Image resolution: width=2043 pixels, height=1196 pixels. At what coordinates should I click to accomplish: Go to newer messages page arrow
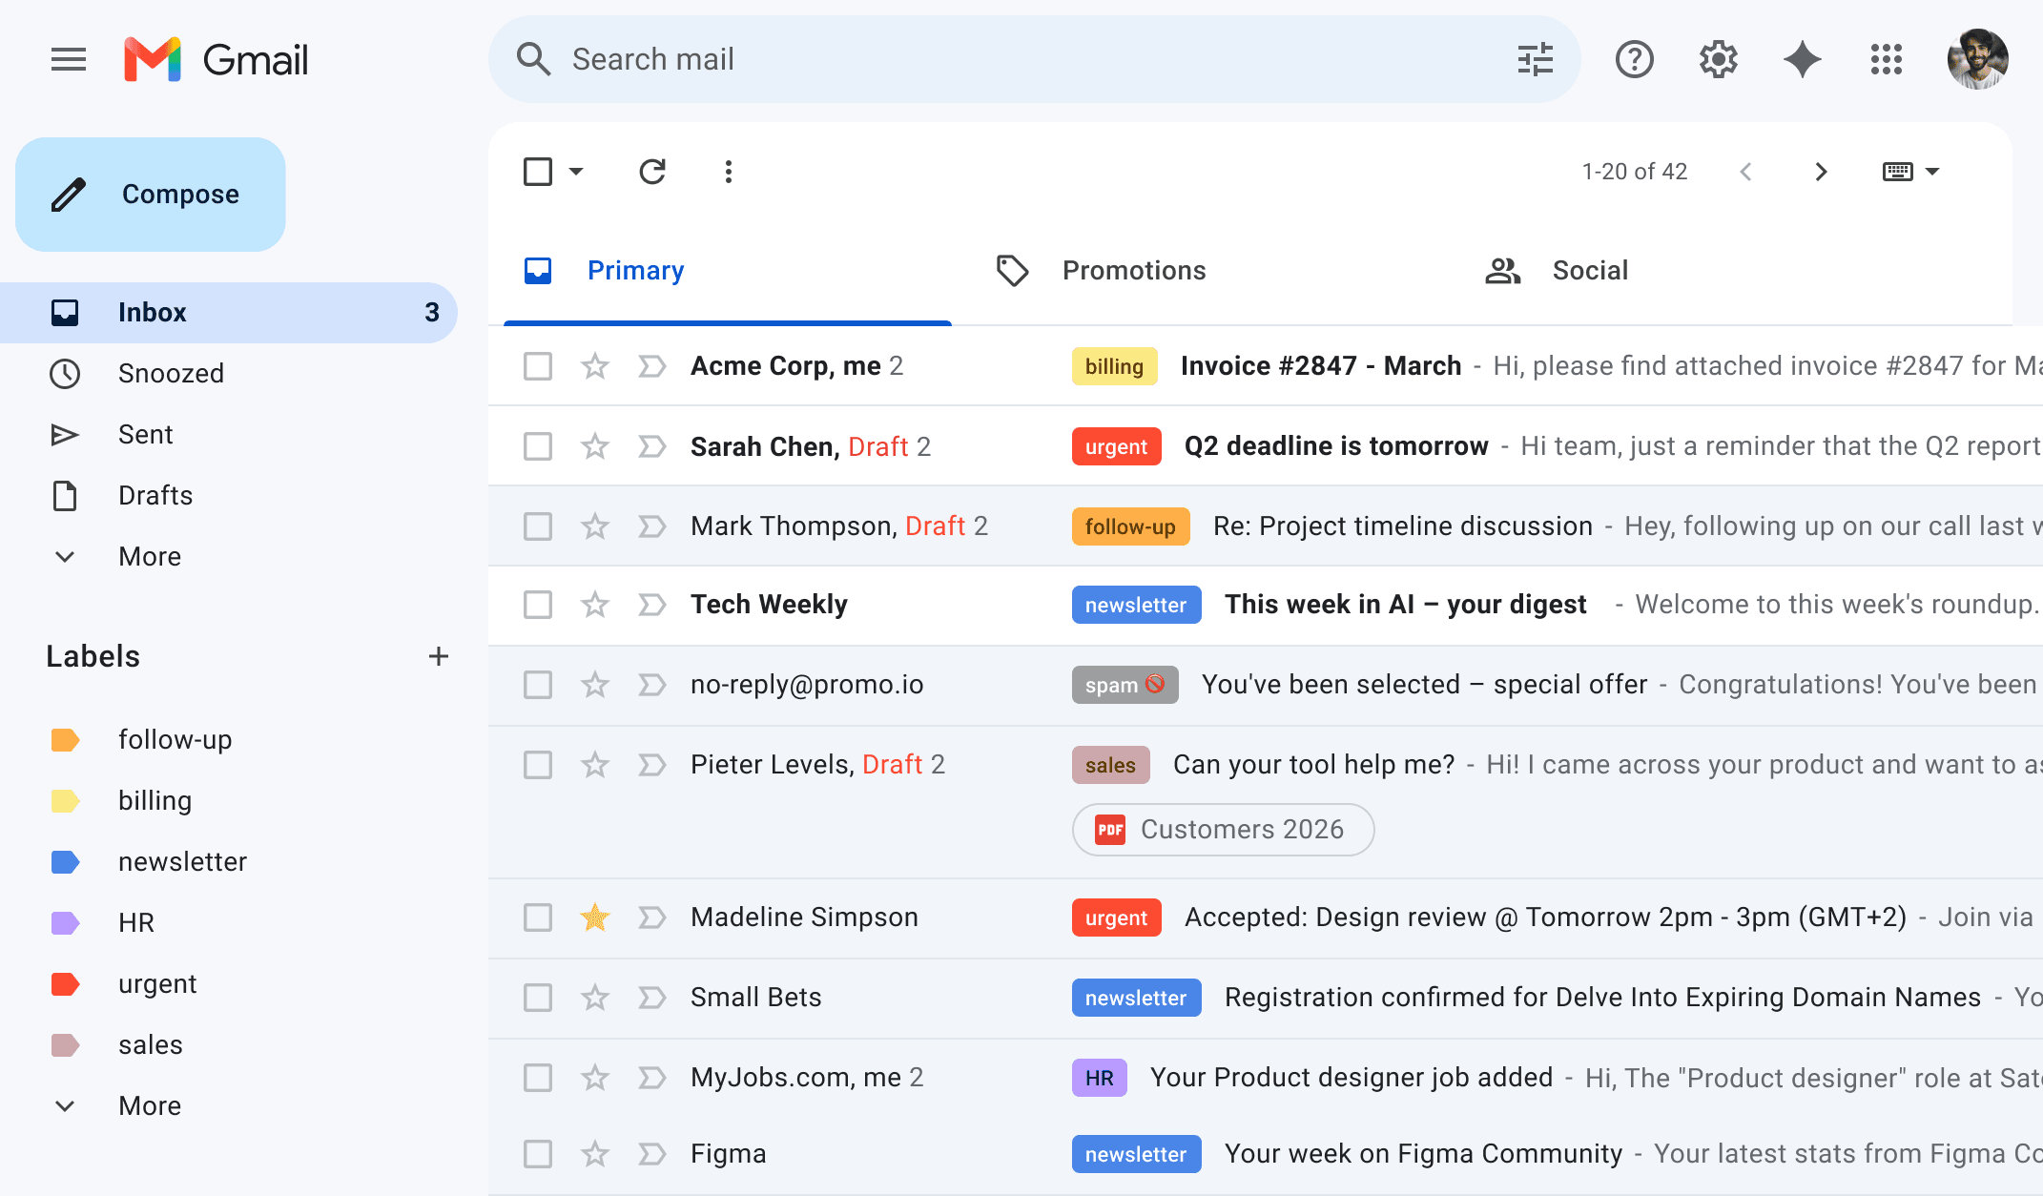(x=1745, y=172)
